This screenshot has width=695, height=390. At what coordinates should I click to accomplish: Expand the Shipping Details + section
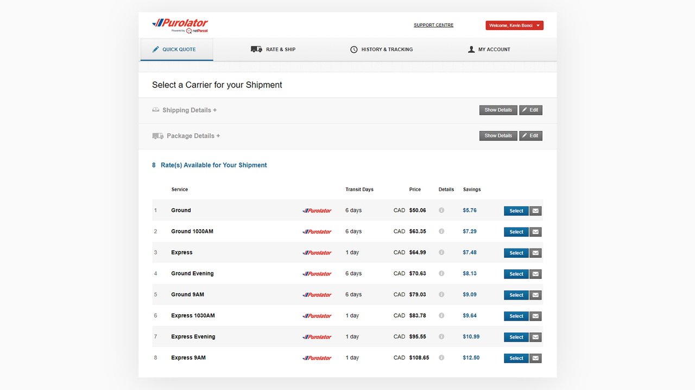(185, 110)
